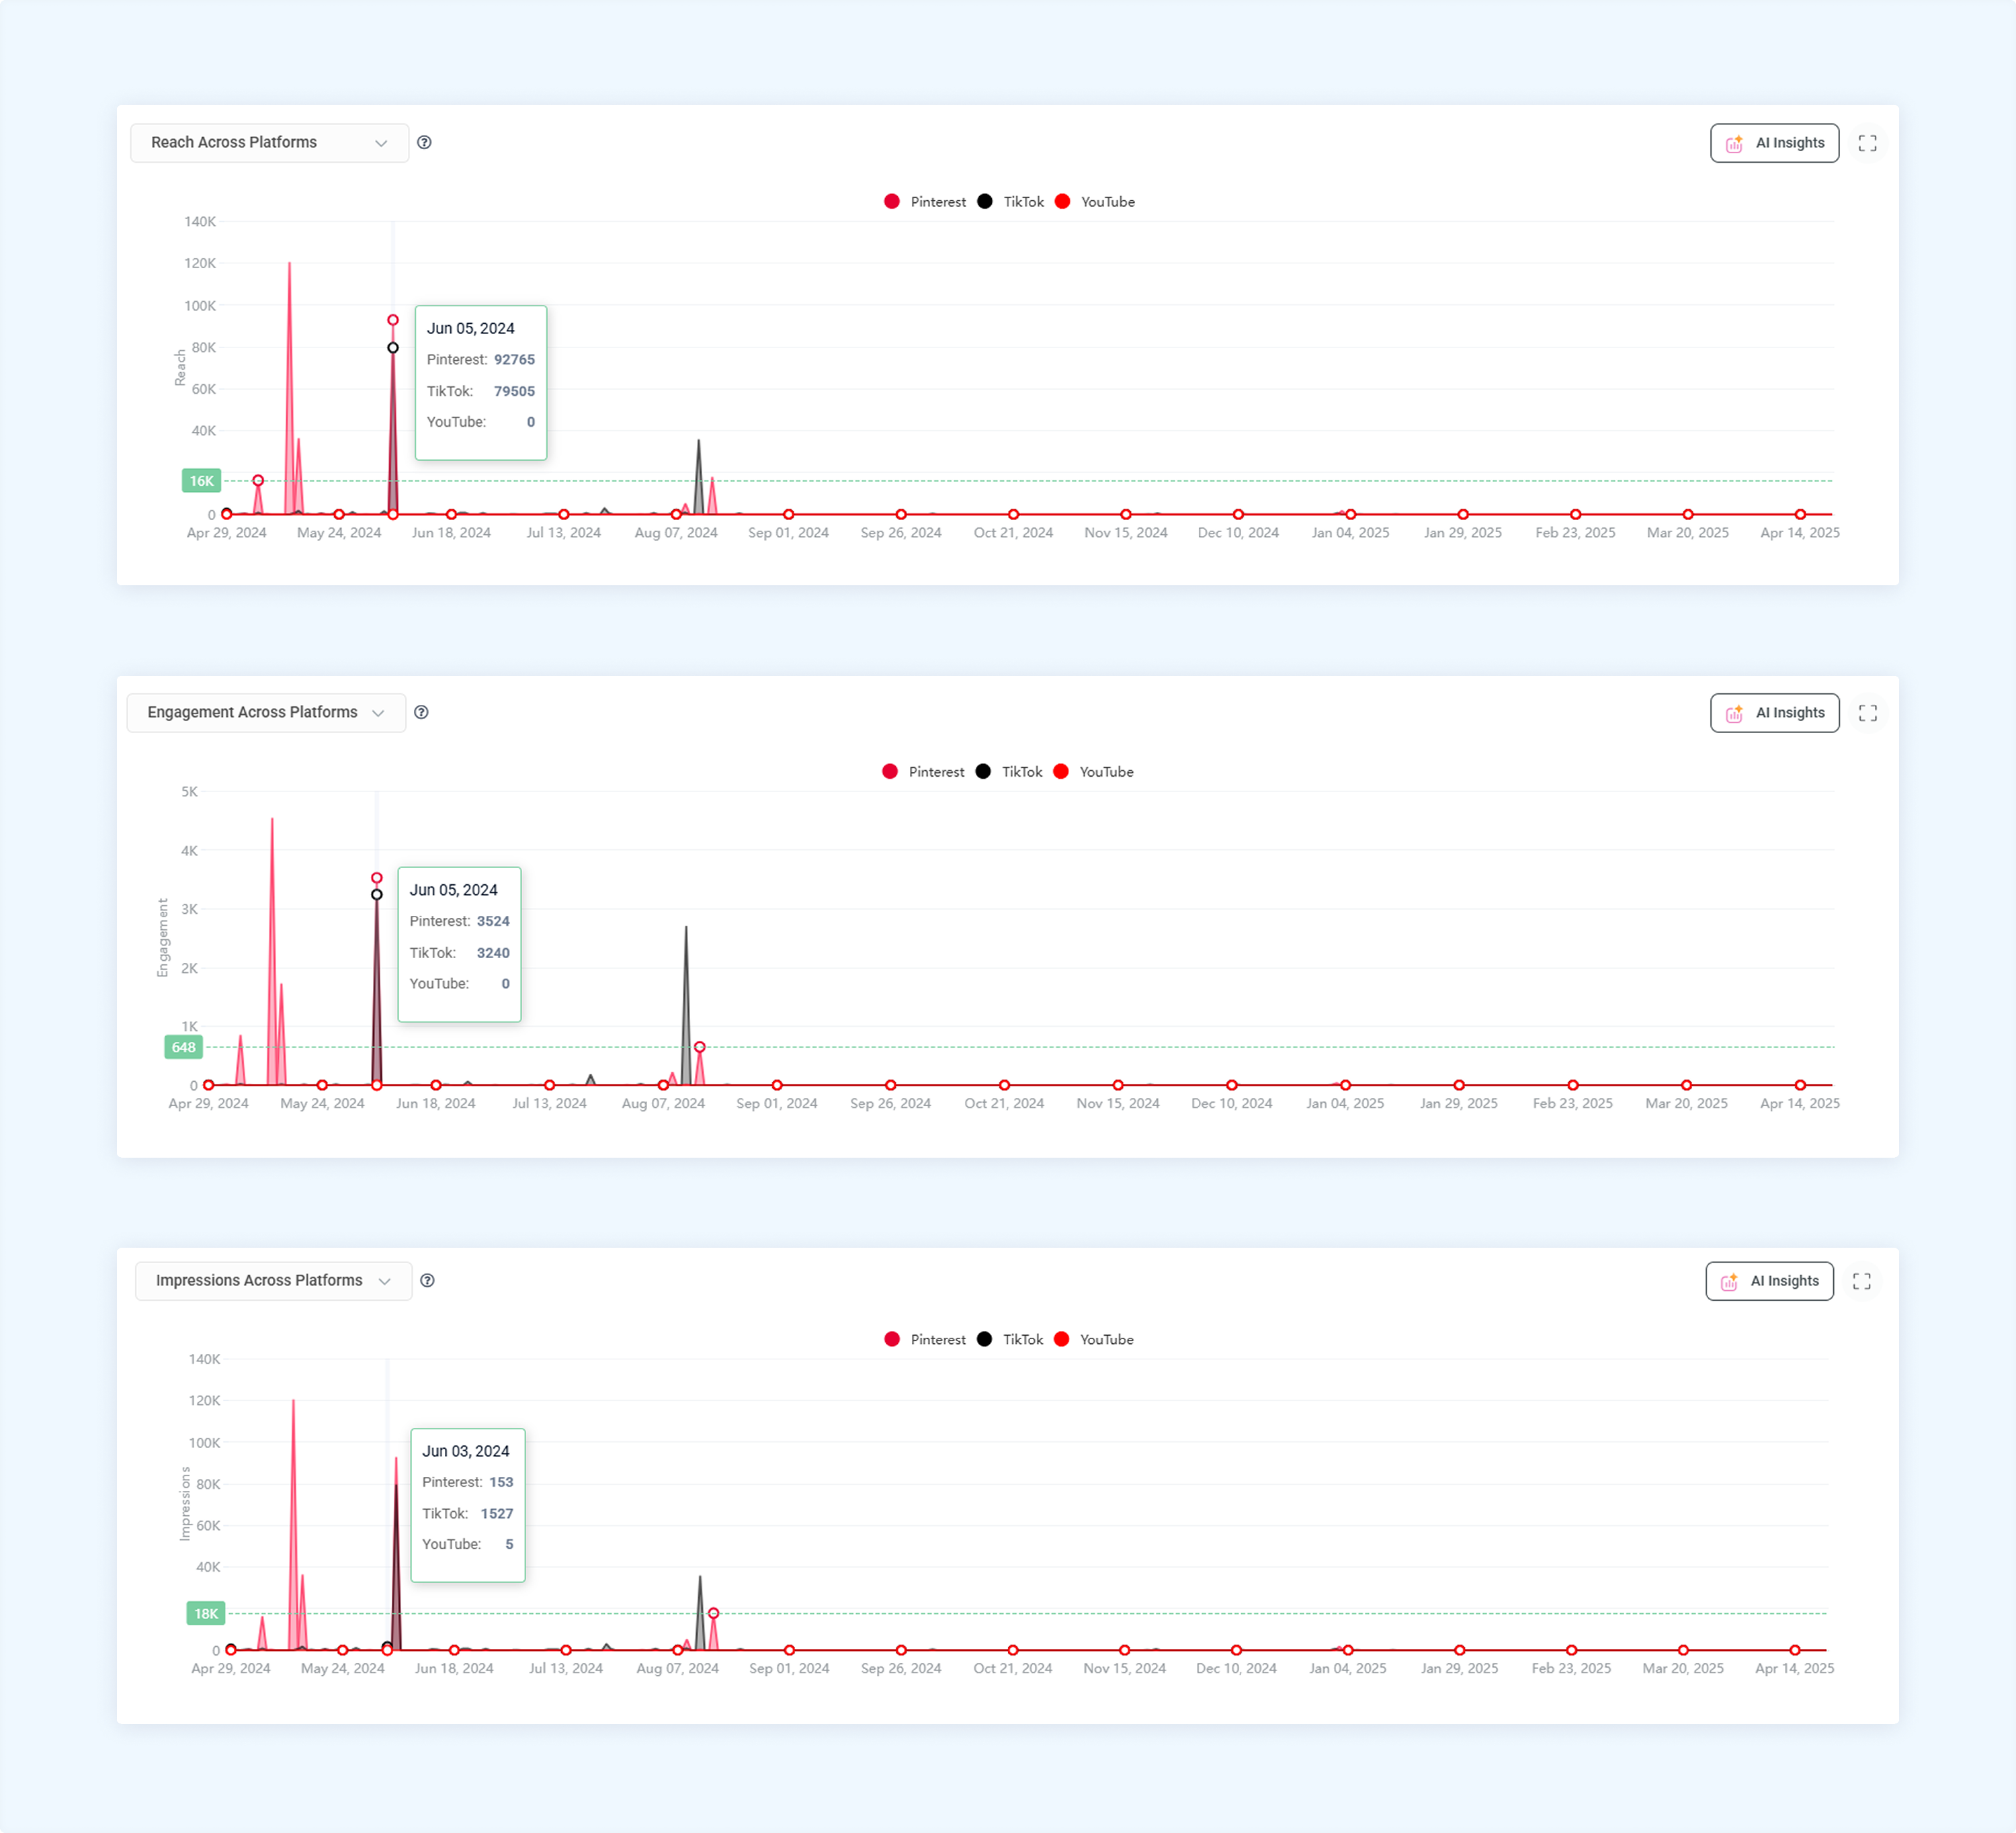Select the Impressions data point on the 18K line
This screenshot has height=1833, width=2016.
[713, 1613]
